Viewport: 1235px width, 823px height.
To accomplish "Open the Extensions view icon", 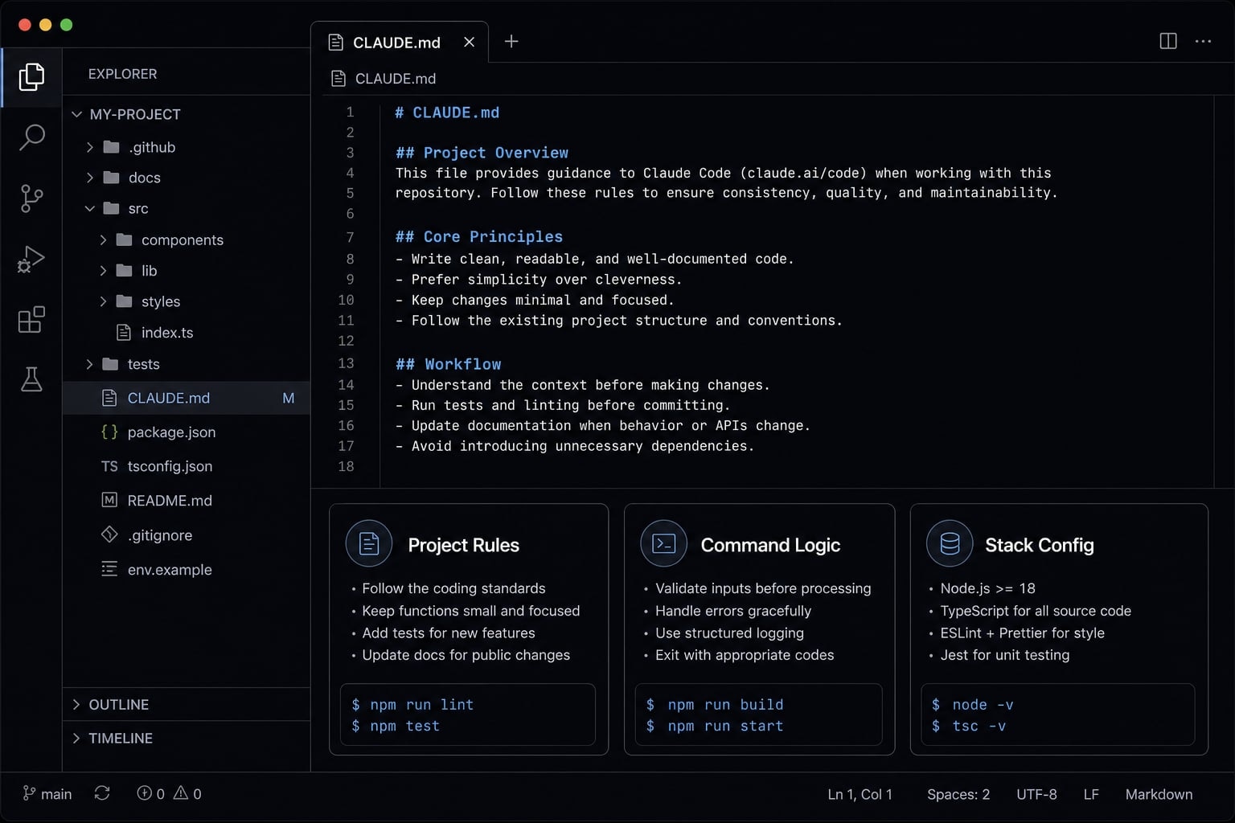I will tap(31, 319).
